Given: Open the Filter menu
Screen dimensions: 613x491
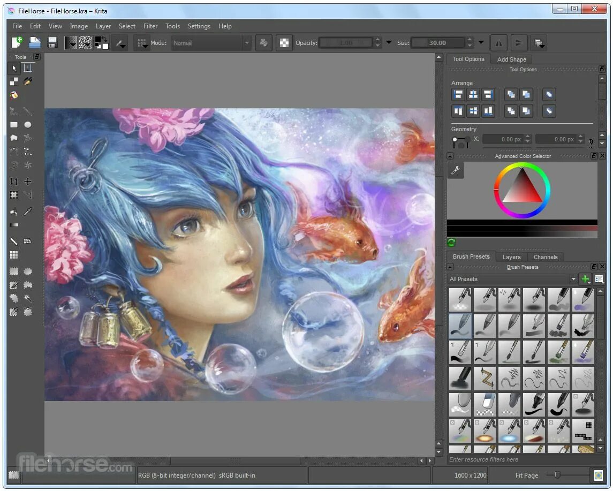Looking at the screenshot, I should pos(150,26).
